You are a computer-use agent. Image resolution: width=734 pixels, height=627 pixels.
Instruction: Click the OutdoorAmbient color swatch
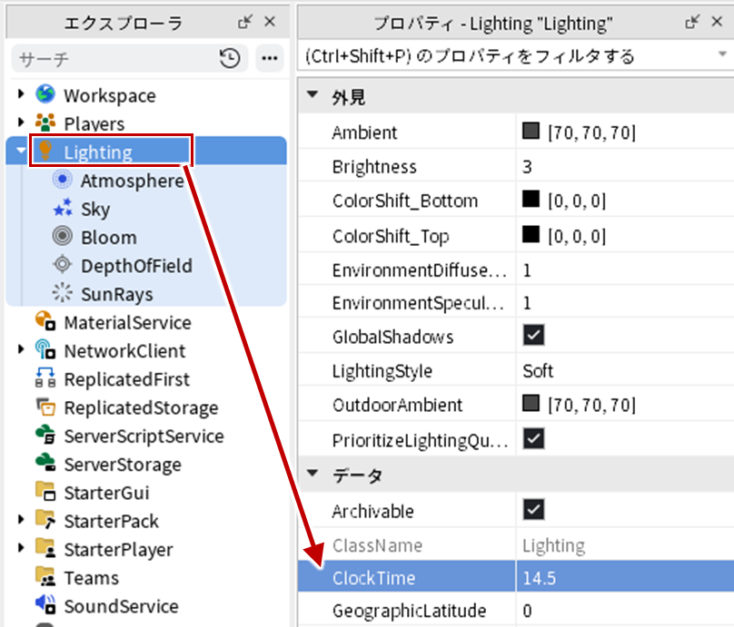point(531,403)
